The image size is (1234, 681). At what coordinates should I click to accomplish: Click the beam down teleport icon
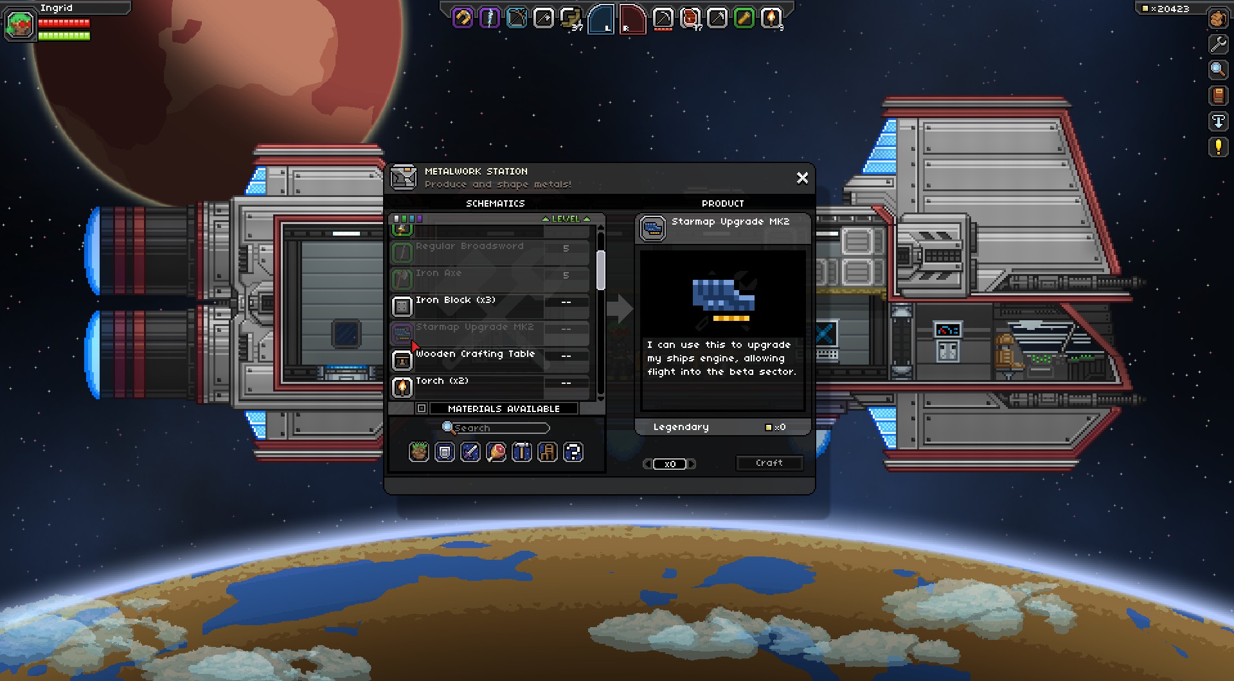click(x=1217, y=121)
